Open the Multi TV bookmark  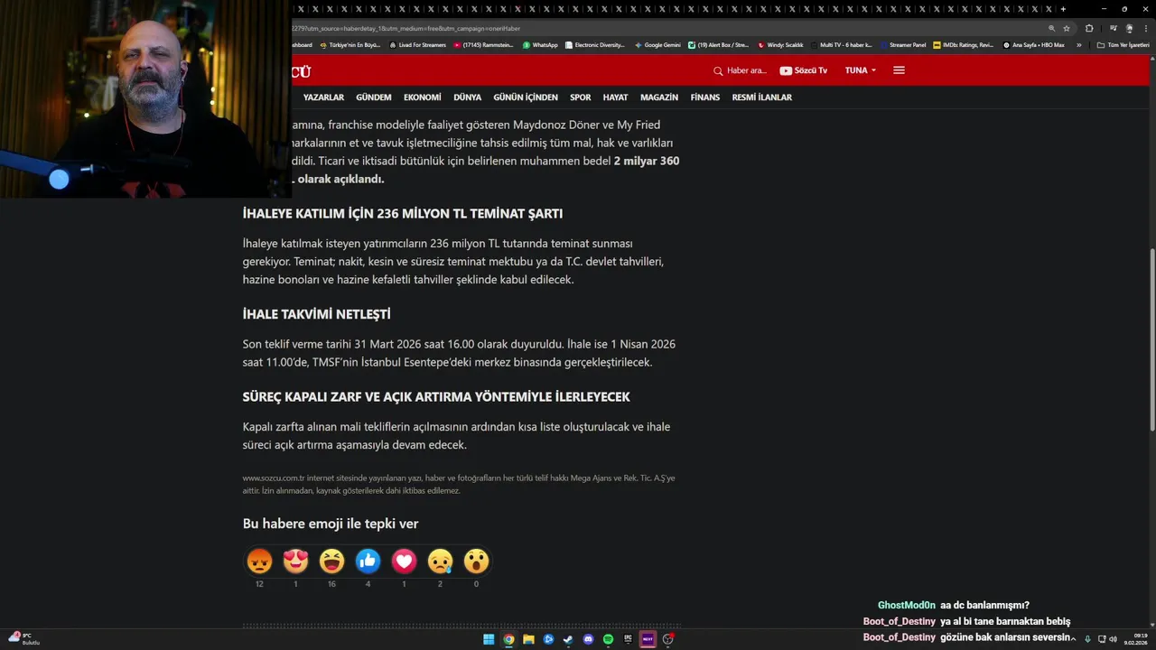(841, 44)
